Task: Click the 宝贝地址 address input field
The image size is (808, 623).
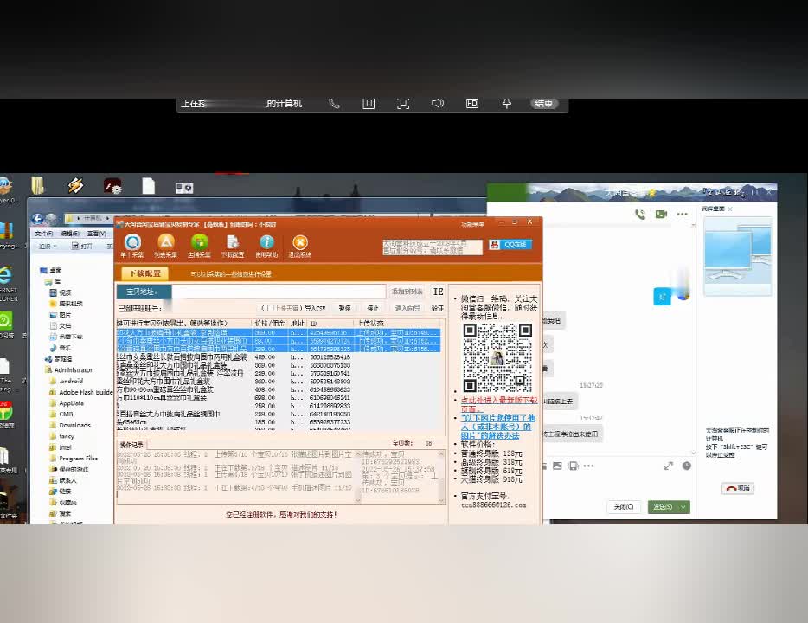Action: tap(279, 292)
